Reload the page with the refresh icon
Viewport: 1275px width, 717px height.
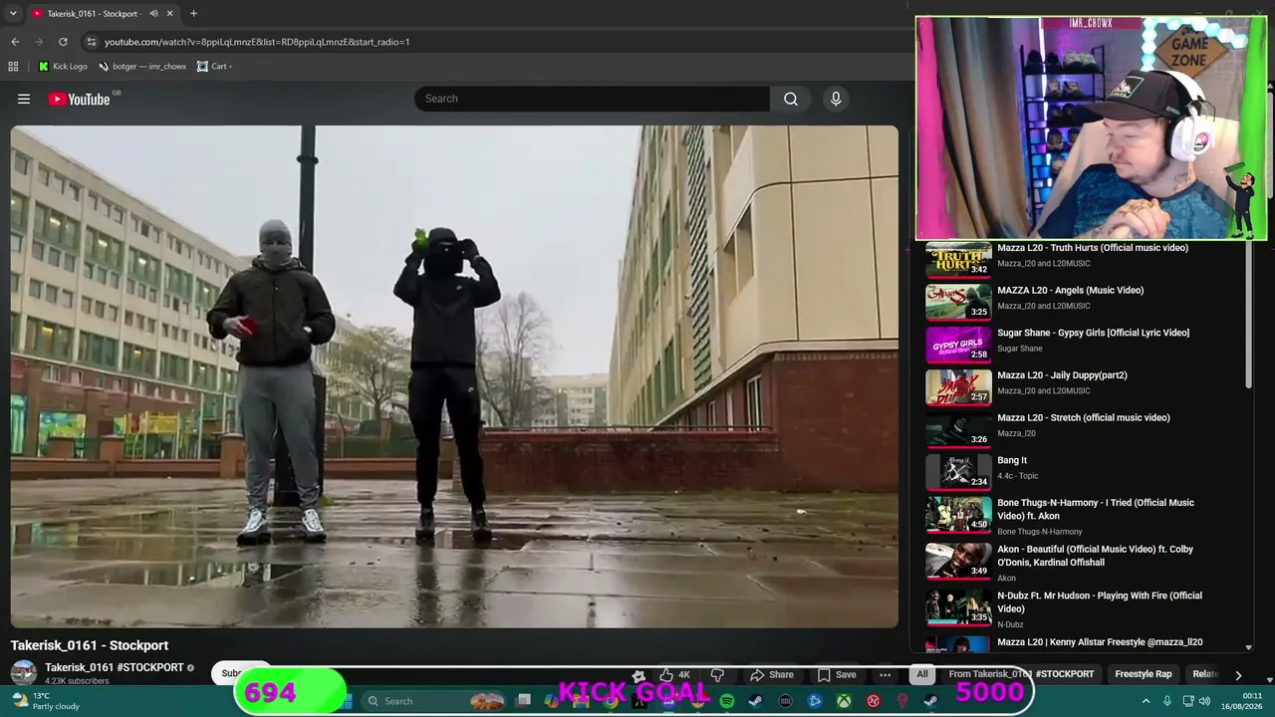point(63,42)
